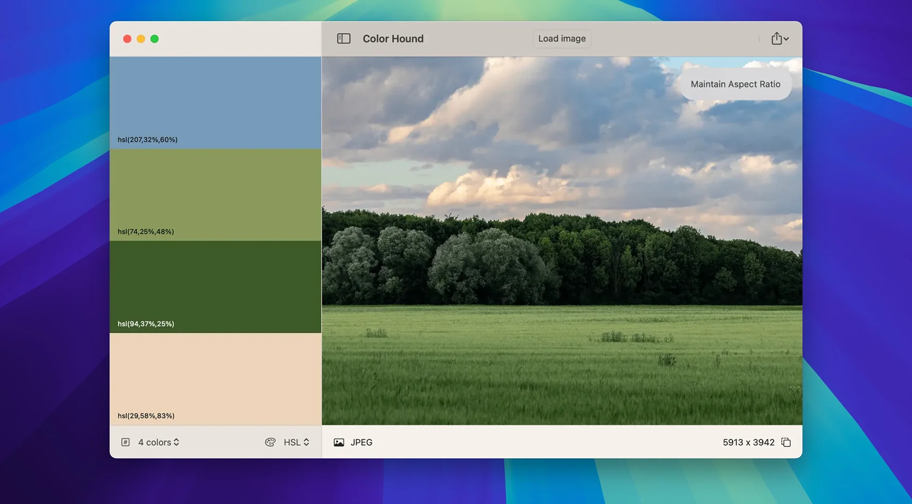The height and width of the screenshot is (504, 912).
Task: Choose the peach hsl(29,58%,83%) swatch
Action: tap(215, 379)
